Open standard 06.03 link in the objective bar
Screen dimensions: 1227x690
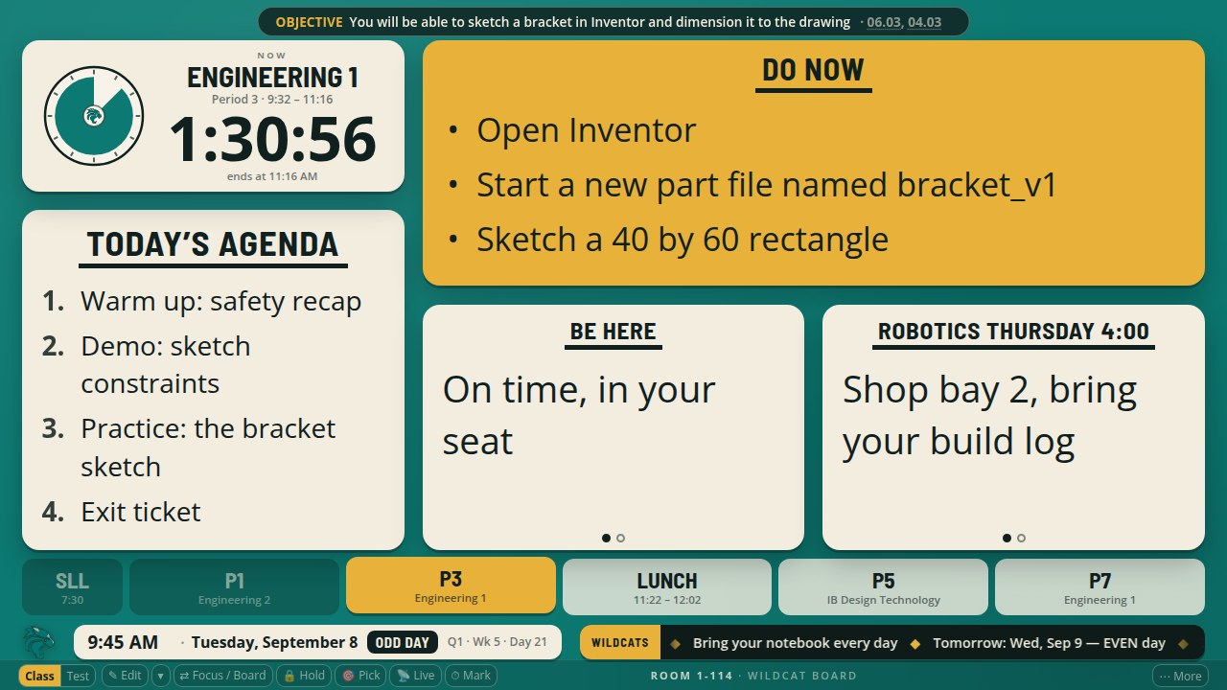tap(884, 22)
